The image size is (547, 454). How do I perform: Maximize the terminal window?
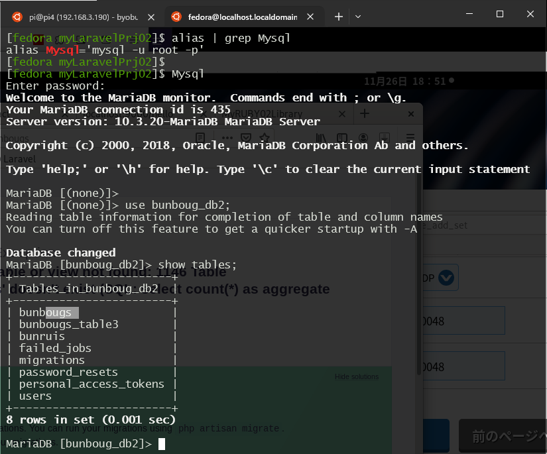(x=499, y=14)
